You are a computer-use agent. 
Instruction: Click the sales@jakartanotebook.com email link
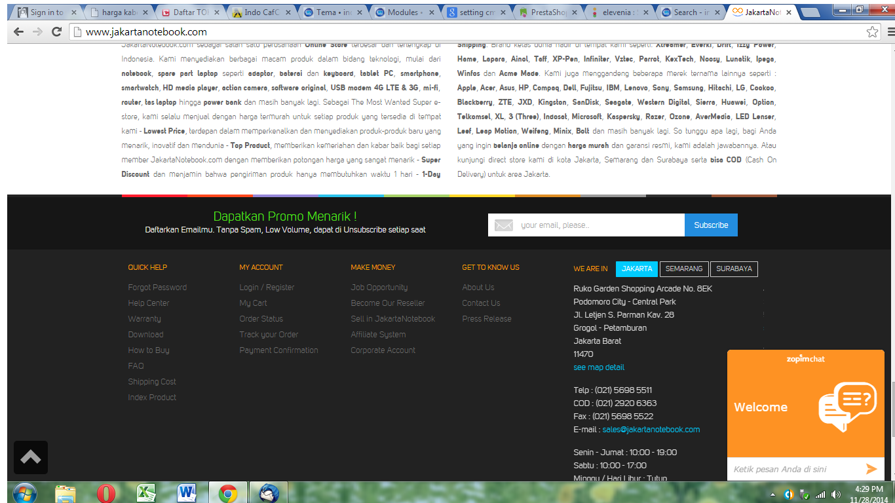click(x=651, y=430)
